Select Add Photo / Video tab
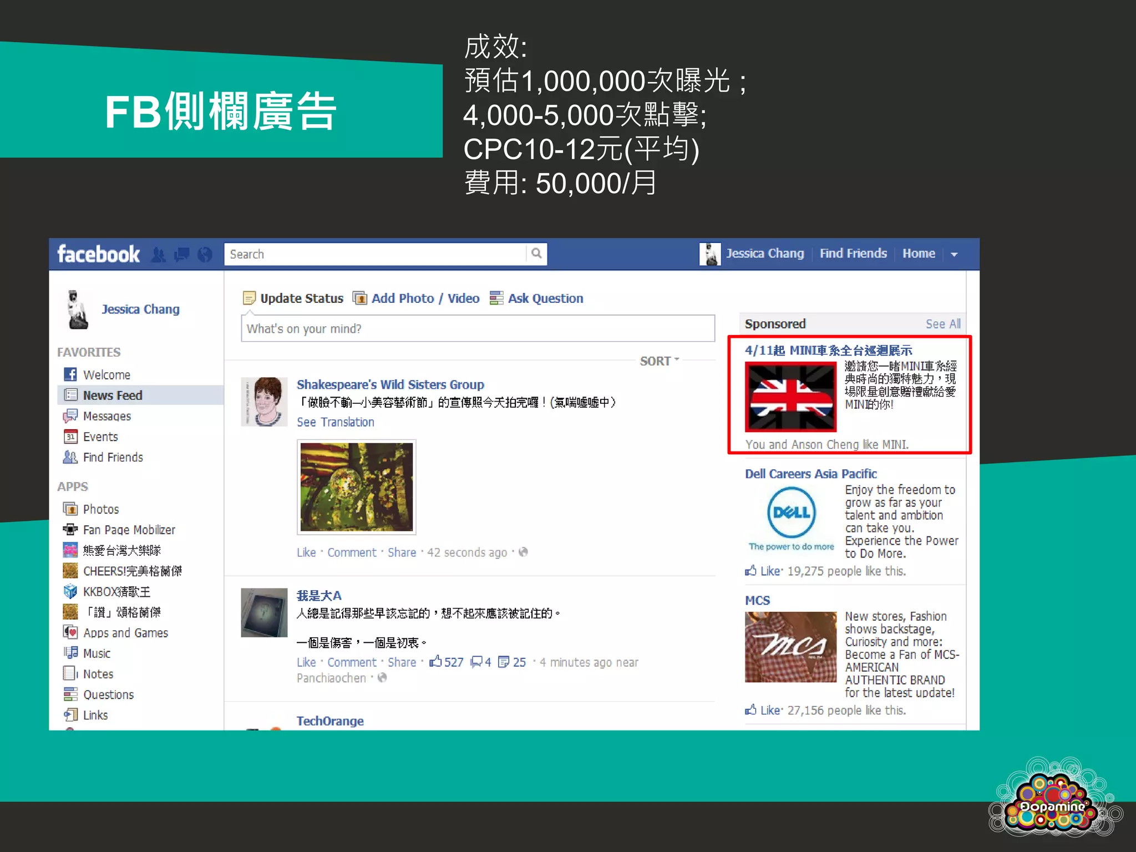Viewport: 1136px width, 852px height. [417, 298]
